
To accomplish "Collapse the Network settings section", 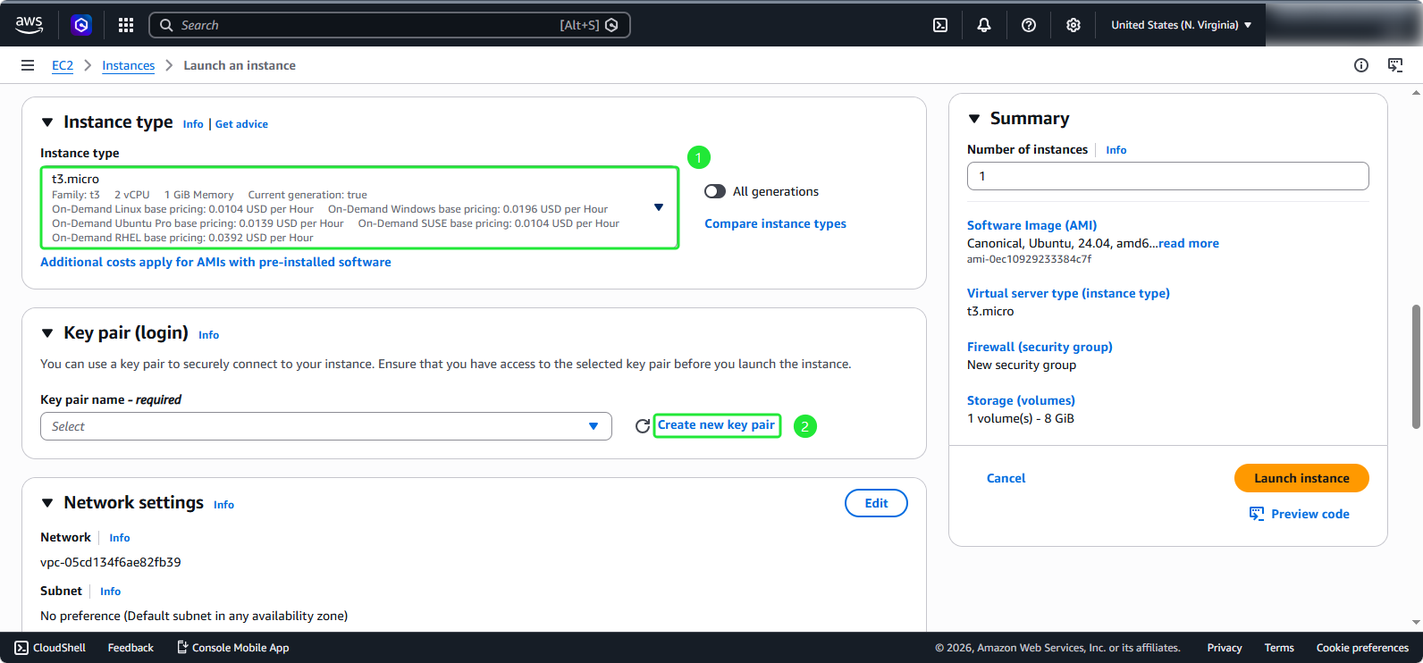I will point(47,503).
